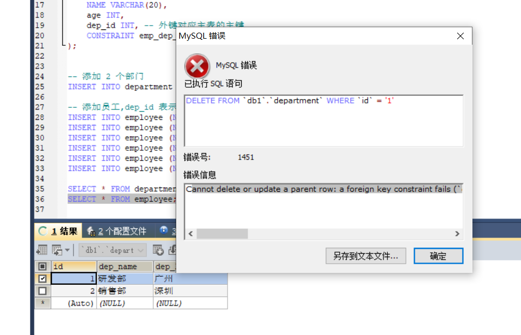This screenshot has width=521, height=335.
Task: Click the error message text starting 'Cannot delete'
Action: 324,189
